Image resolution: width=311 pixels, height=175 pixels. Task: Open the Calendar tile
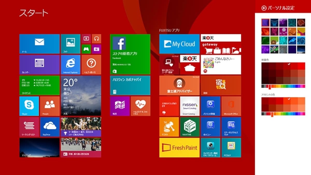(x=39, y=65)
